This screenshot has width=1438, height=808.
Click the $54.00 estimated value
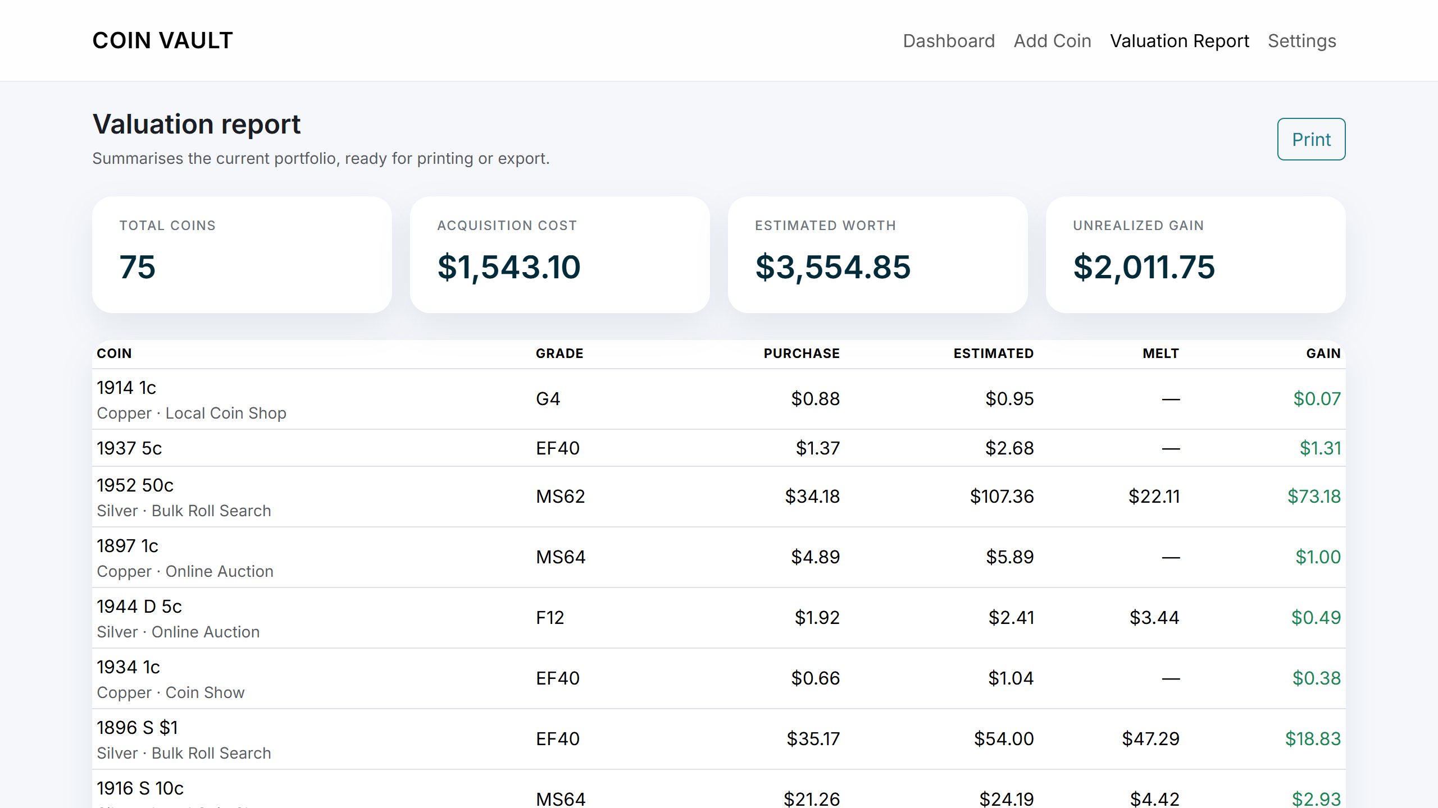tap(1004, 738)
